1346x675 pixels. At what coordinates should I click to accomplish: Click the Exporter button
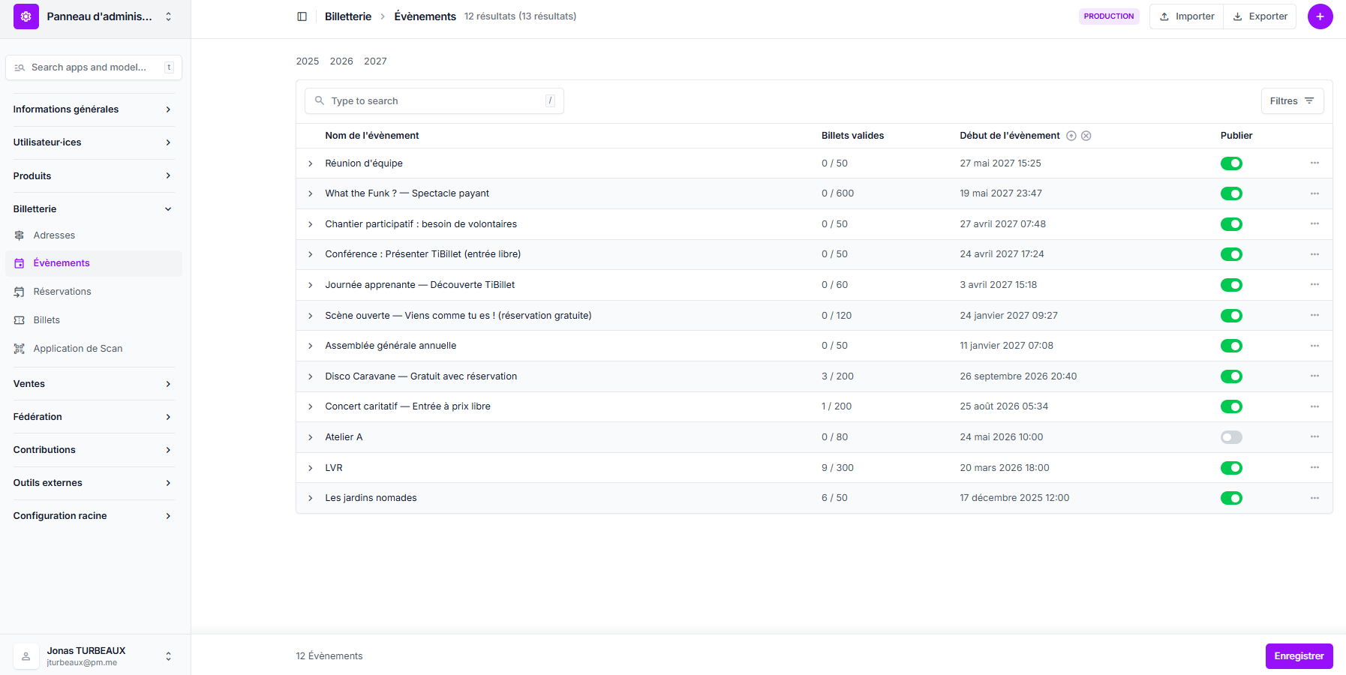click(x=1260, y=16)
